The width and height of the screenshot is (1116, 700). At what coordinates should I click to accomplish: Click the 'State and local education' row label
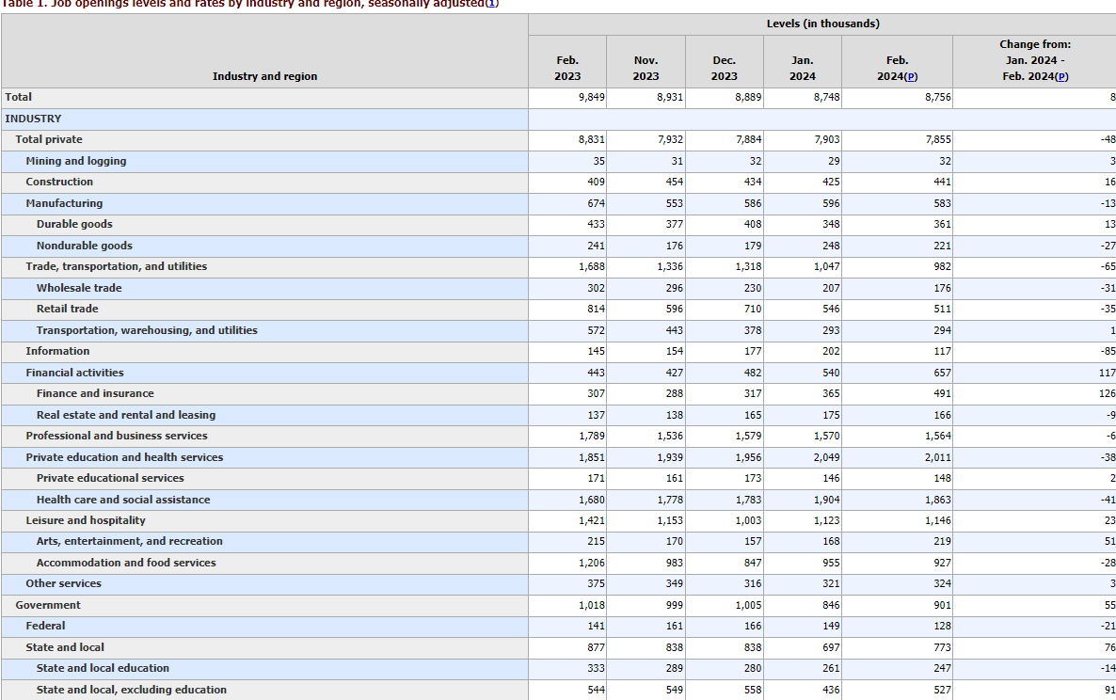104,668
